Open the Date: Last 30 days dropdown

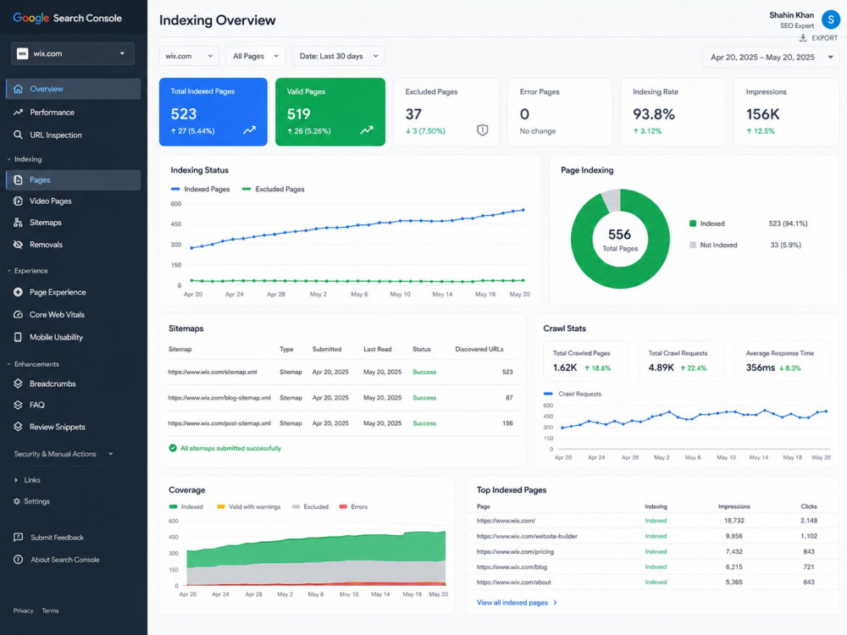339,56
